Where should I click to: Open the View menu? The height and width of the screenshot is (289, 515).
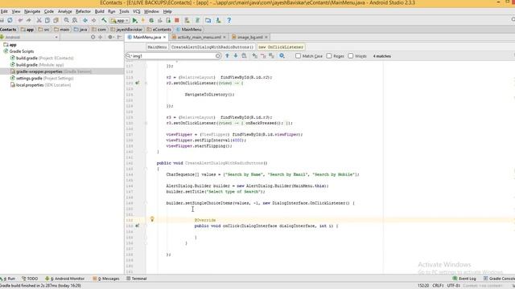pos(16,11)
